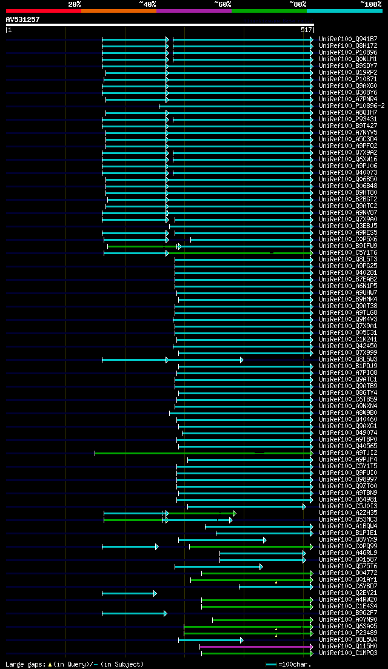388x669 pixels.
Task: Select label UniRef100_O64981
Action: 349,500
